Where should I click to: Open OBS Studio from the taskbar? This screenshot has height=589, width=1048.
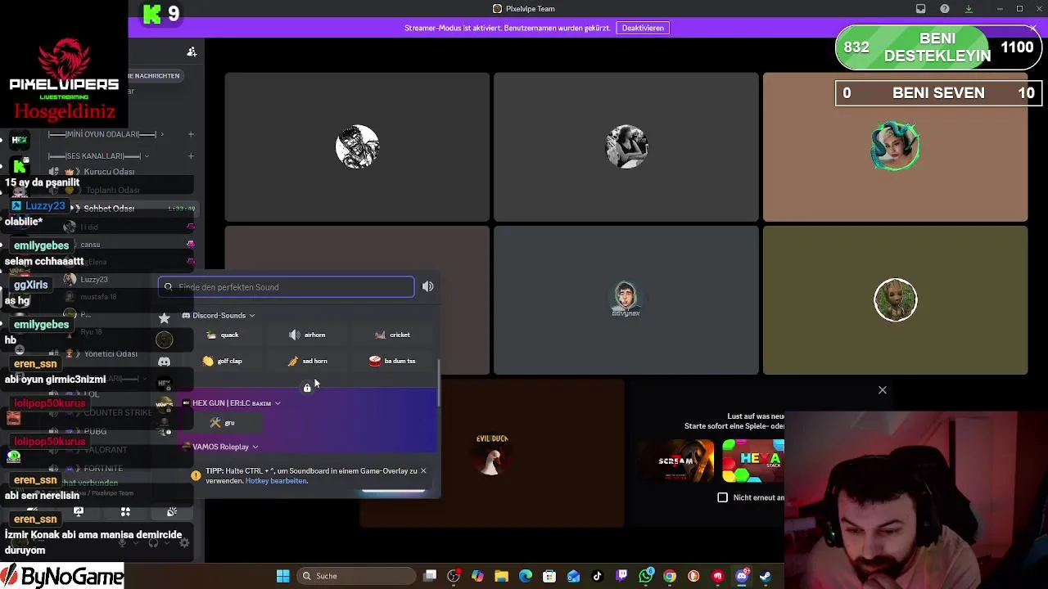[454, 576]
